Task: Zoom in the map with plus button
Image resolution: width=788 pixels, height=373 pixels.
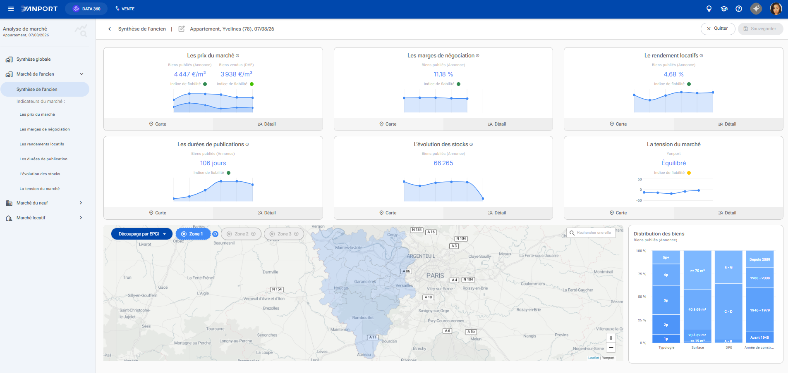Action: pos(611,338)
